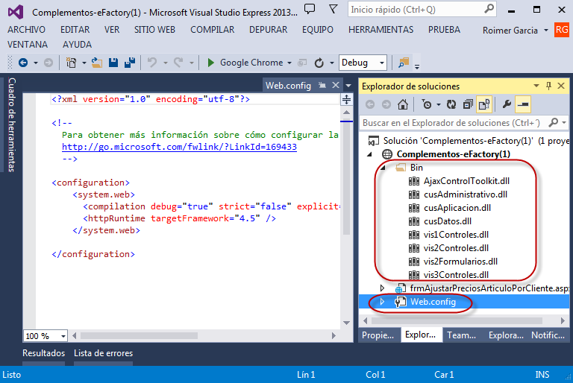
Task: Toggle the Preview Selected Items button
Action: [x=523, y=104]
